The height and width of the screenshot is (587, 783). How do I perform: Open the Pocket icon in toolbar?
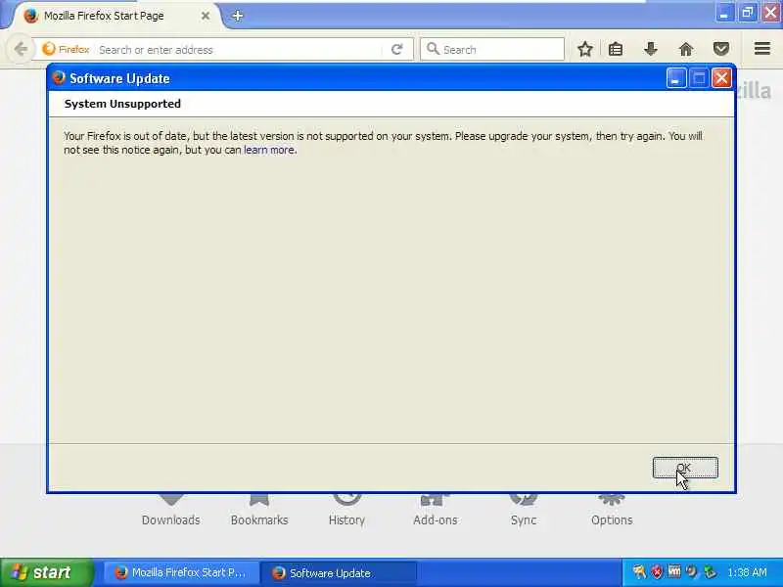(721, 49)
